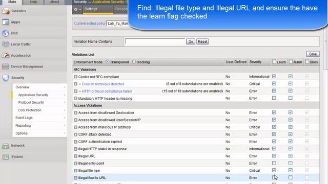Expand the Reporting submenu arrow
The height and width of the screenshot is (184, 328).
tap(65, 126)
